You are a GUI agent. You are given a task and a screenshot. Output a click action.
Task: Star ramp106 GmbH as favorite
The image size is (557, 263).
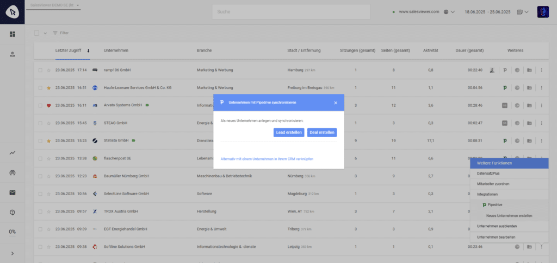click(x=49, y=70)
